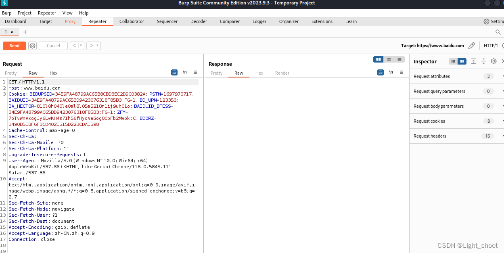Image resolution: width=504 pixels, height=253 pixels.
Task: Open back-history dropdown arrow
Action: coord(81,46)
